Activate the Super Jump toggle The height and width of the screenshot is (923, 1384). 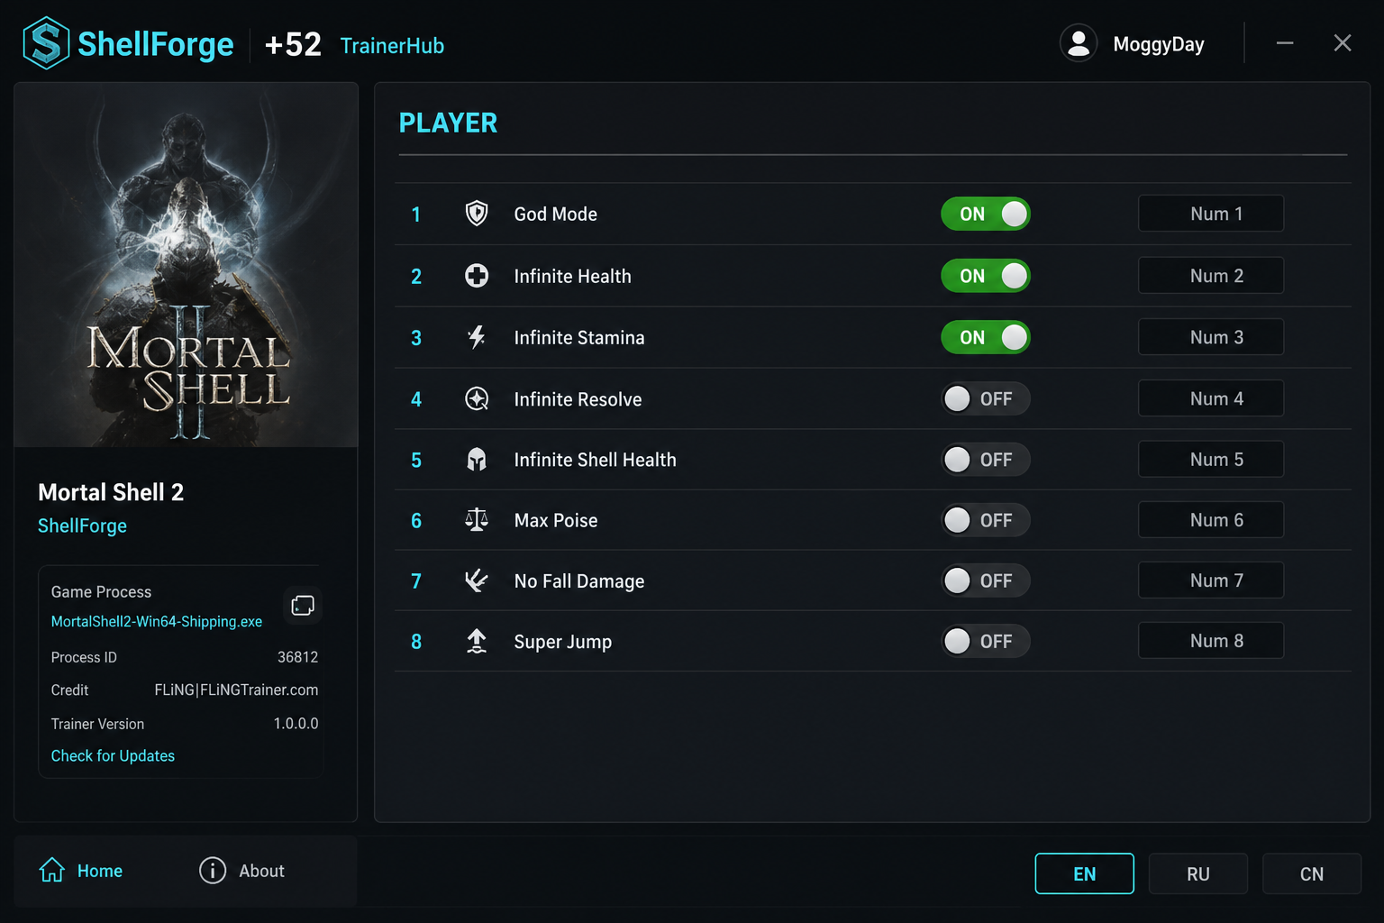click(986, 641)
